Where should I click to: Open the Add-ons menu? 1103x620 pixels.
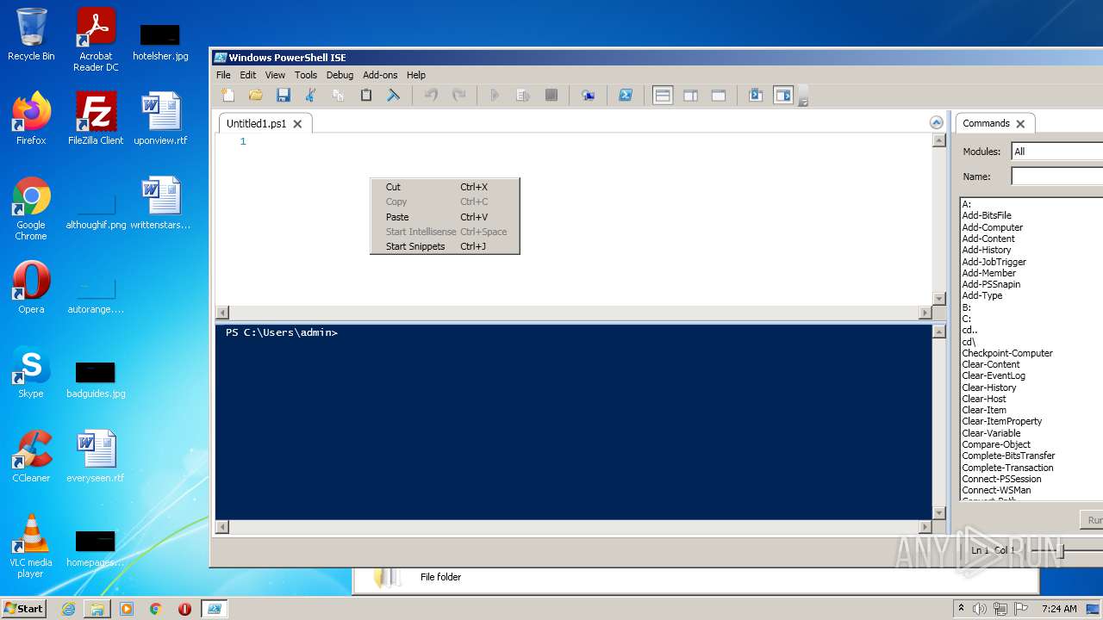(380, 75)
